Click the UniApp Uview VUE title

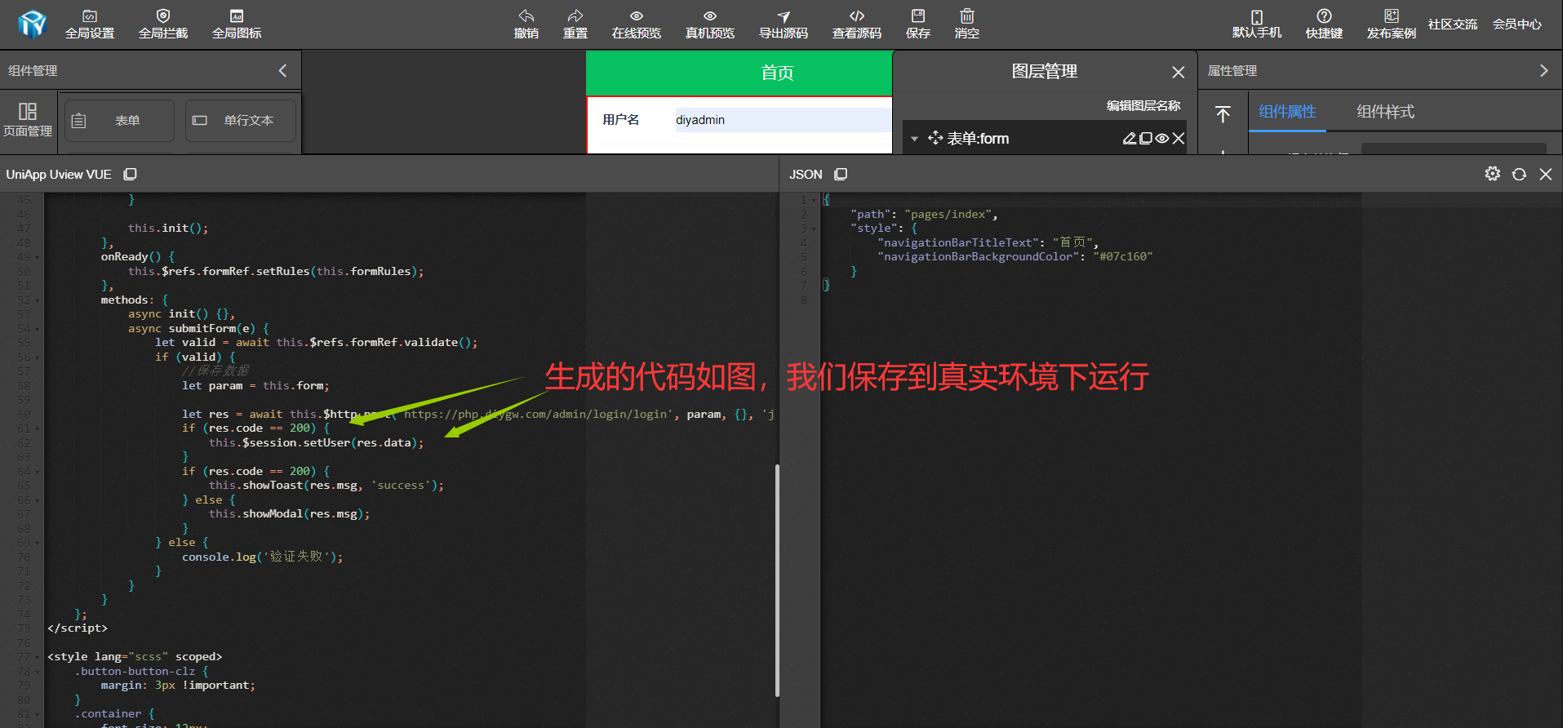tap(59, 174)
